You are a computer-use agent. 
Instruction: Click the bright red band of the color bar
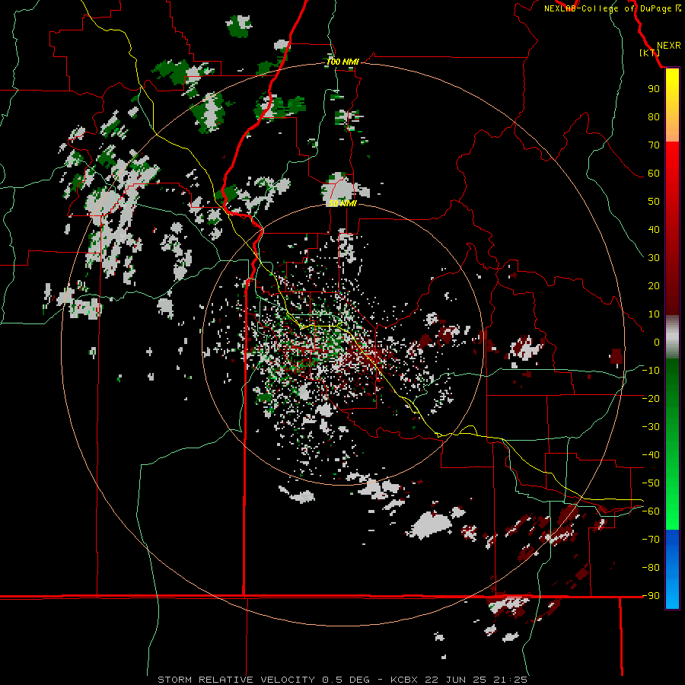[x=672, y=160]
